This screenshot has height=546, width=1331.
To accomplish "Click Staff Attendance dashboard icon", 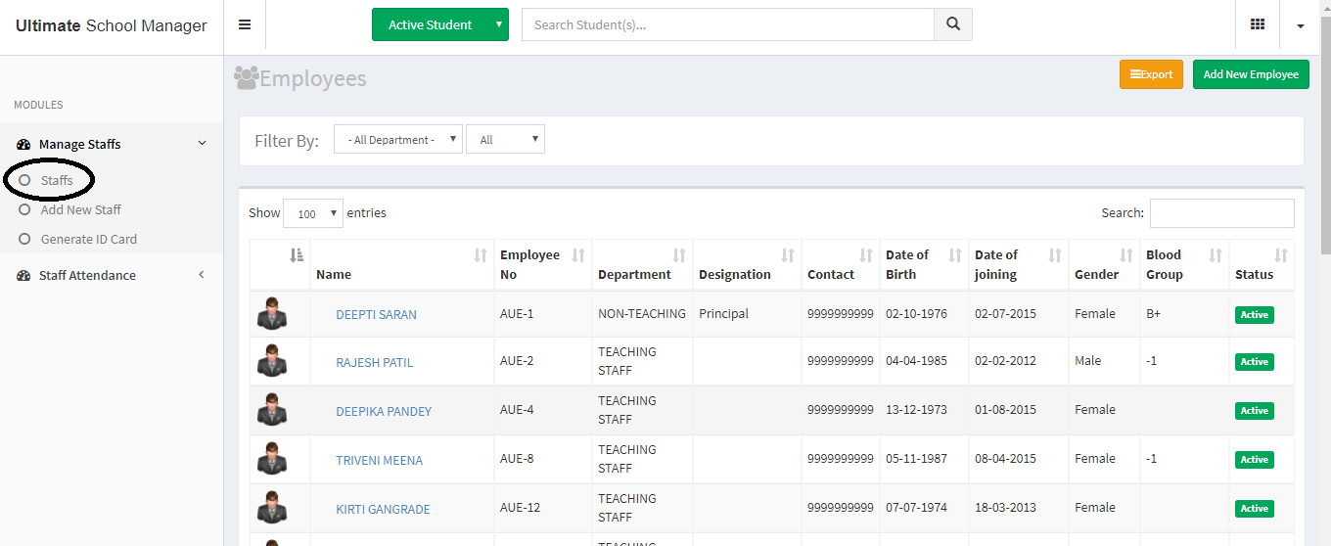I will 23,275.
